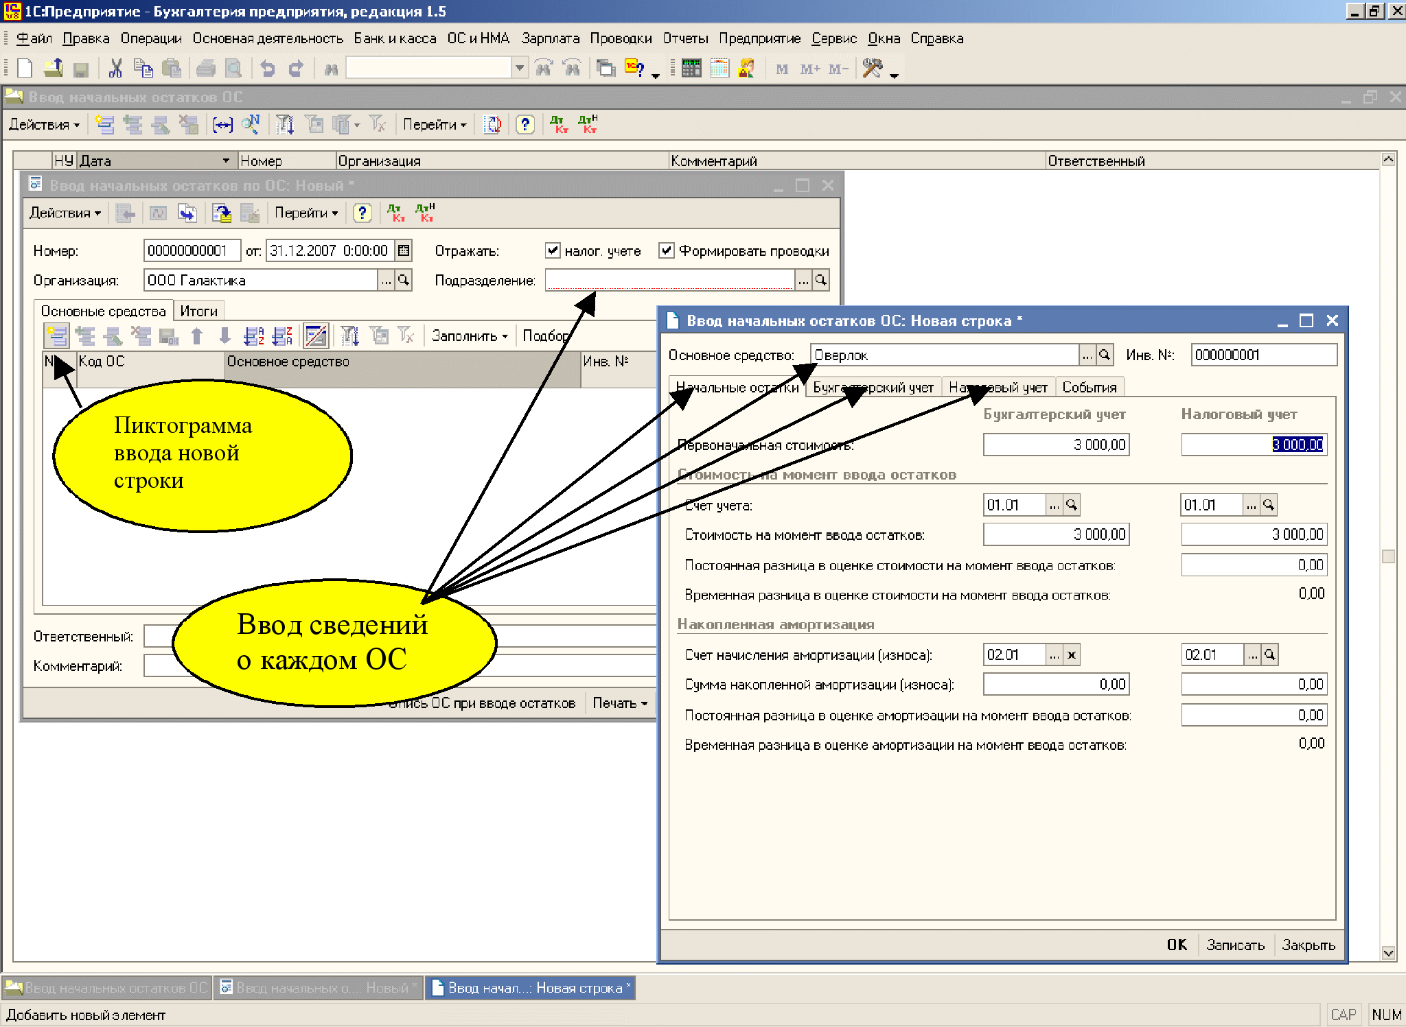Open the ОС и НМА menu
The height and width of the screenshot is (1027, 1406).
pos(479,38)
